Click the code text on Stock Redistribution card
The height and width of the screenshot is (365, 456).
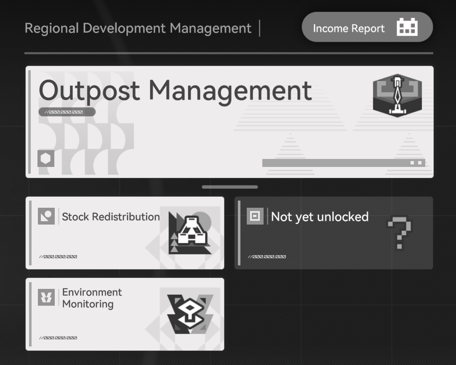58,257
